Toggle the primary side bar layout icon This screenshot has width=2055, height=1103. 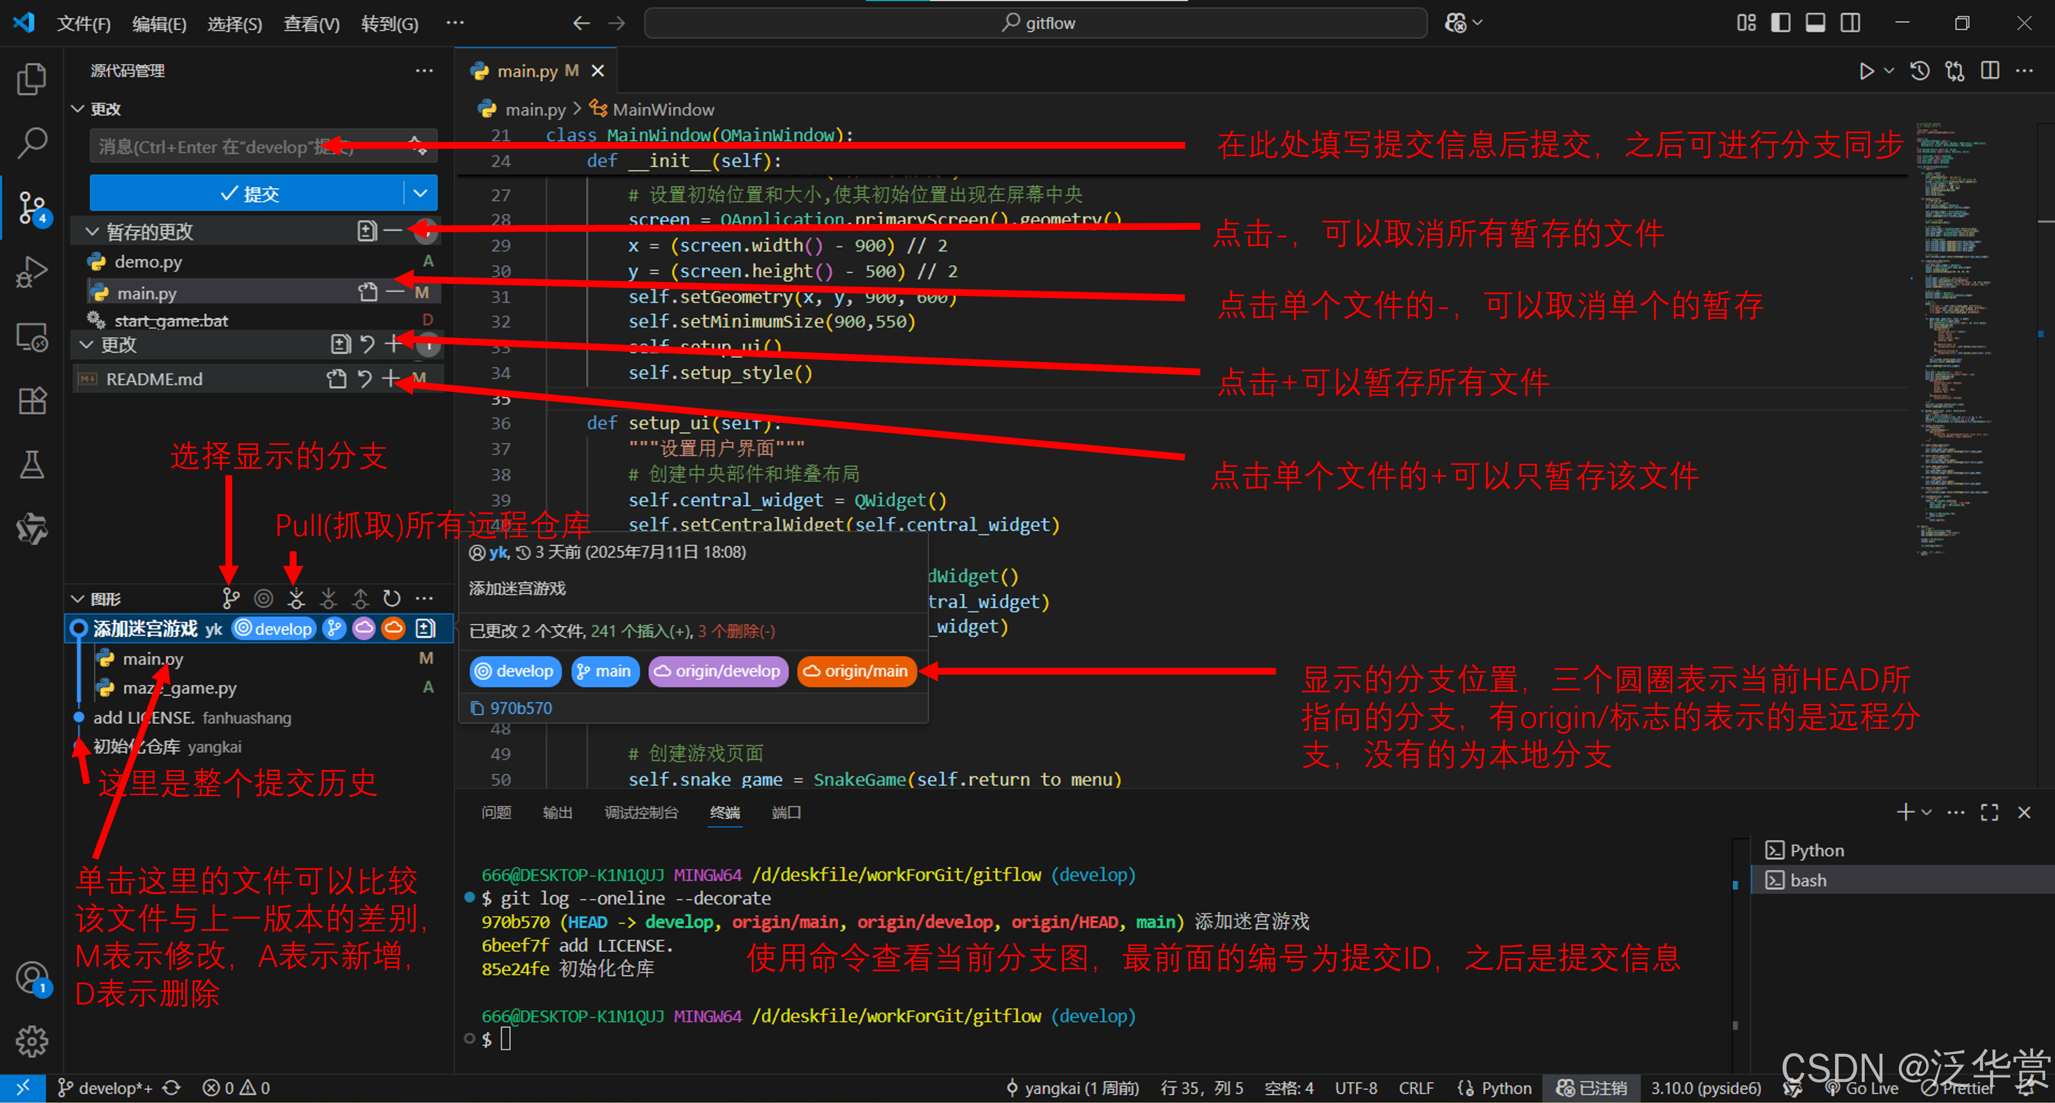coord(1780,22)
